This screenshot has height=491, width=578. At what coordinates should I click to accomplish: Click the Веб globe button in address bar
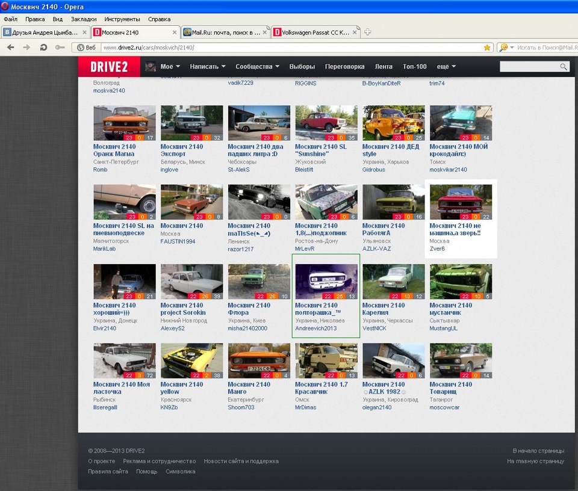86,48
